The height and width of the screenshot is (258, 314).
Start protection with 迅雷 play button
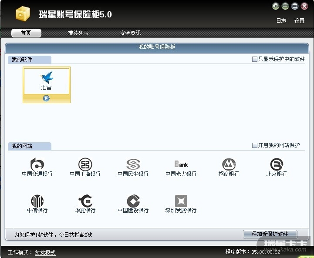(46, 98)
